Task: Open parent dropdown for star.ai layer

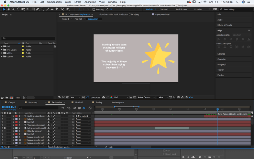Action: point(83,119)
